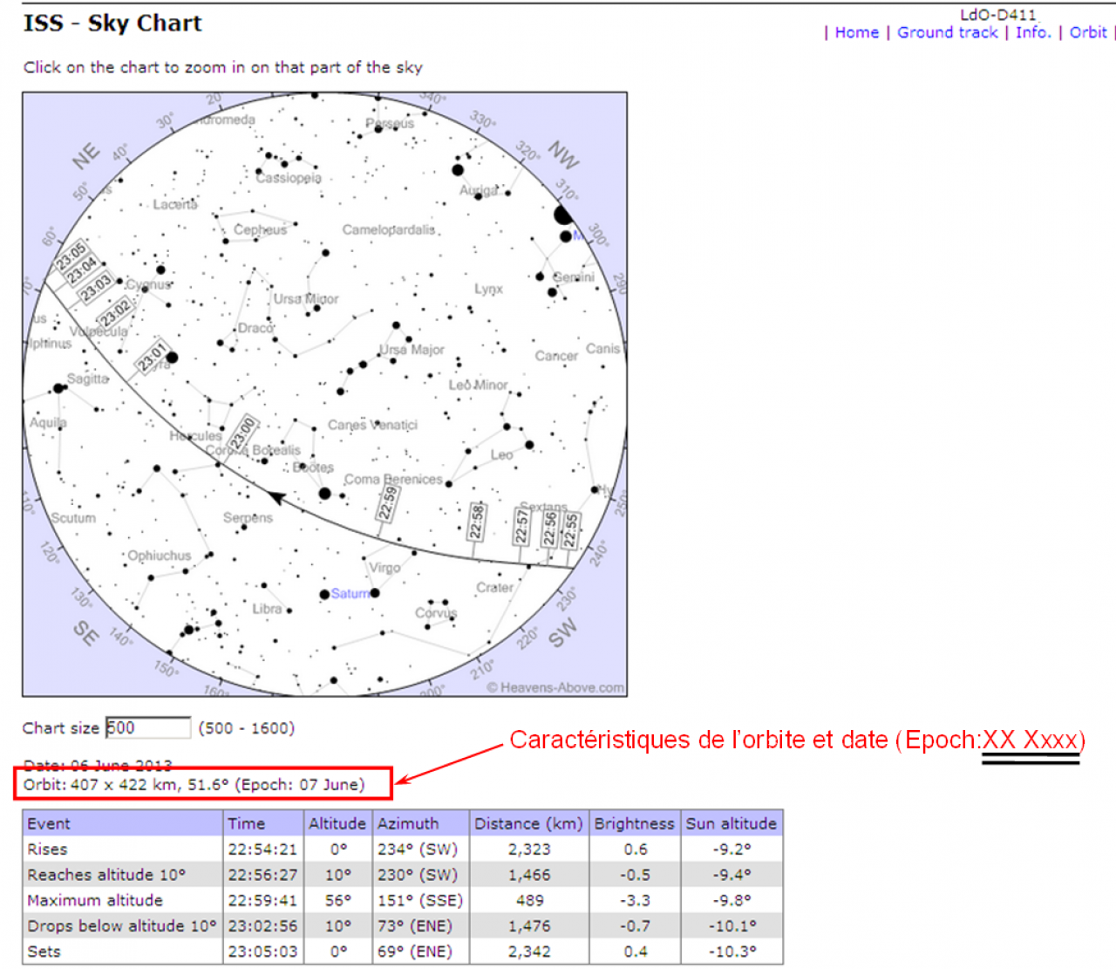This screenshot has width=1116, height=969.
Task: Click the 23:00 marker on ISS track
Action: click(x=243, y=433)
